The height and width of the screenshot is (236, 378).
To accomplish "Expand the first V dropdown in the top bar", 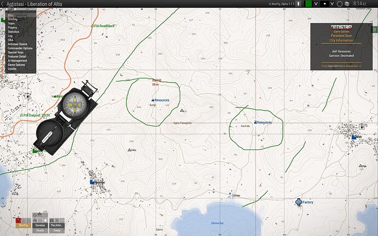I will click(316, 4).
